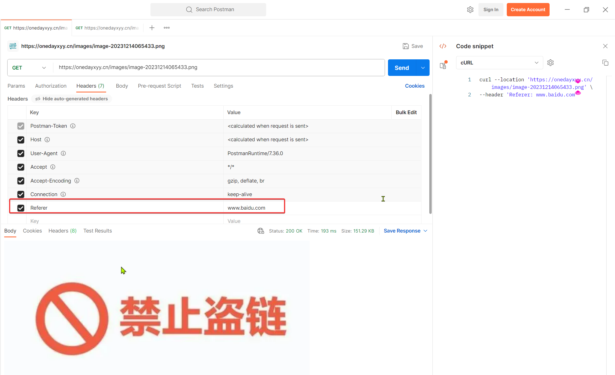Close the Code snippet panel
615x375 pixels.
[x=605, y=46]
